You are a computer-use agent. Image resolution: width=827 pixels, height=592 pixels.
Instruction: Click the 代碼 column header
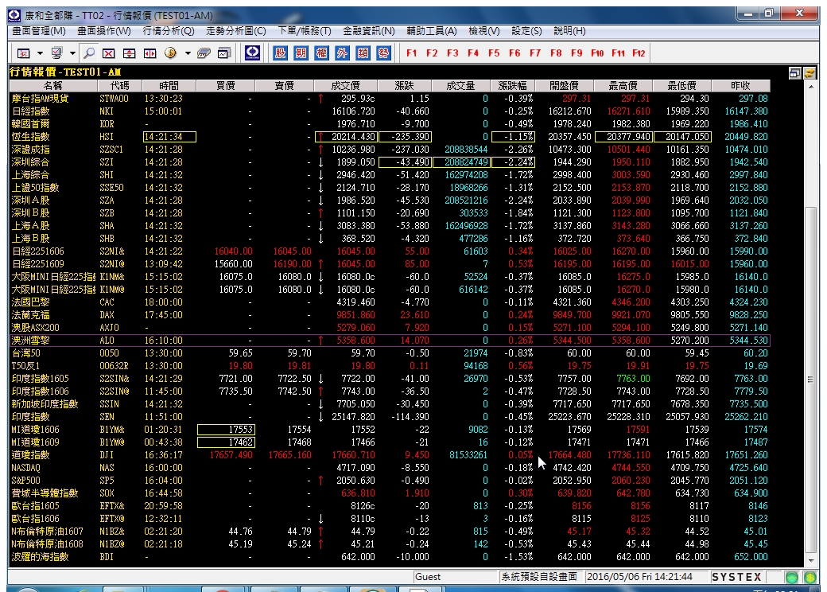pyautogui.click(x=120, y=85)
